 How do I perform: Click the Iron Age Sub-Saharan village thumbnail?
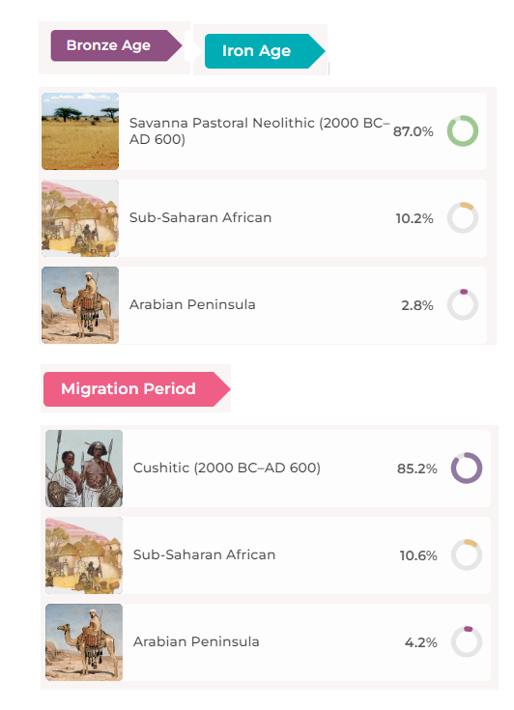point(80,218)
